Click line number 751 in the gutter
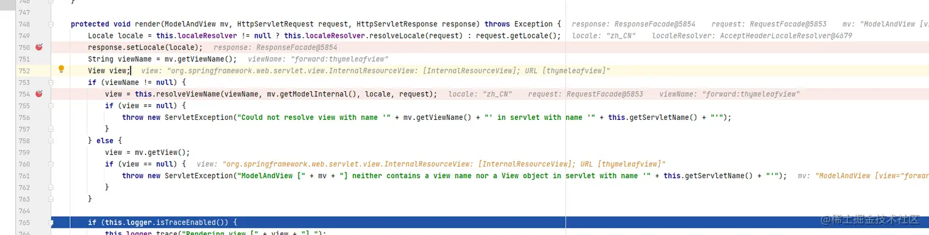Image resolution: width=929 pixels, height=235 pixels. click(24, 59)
